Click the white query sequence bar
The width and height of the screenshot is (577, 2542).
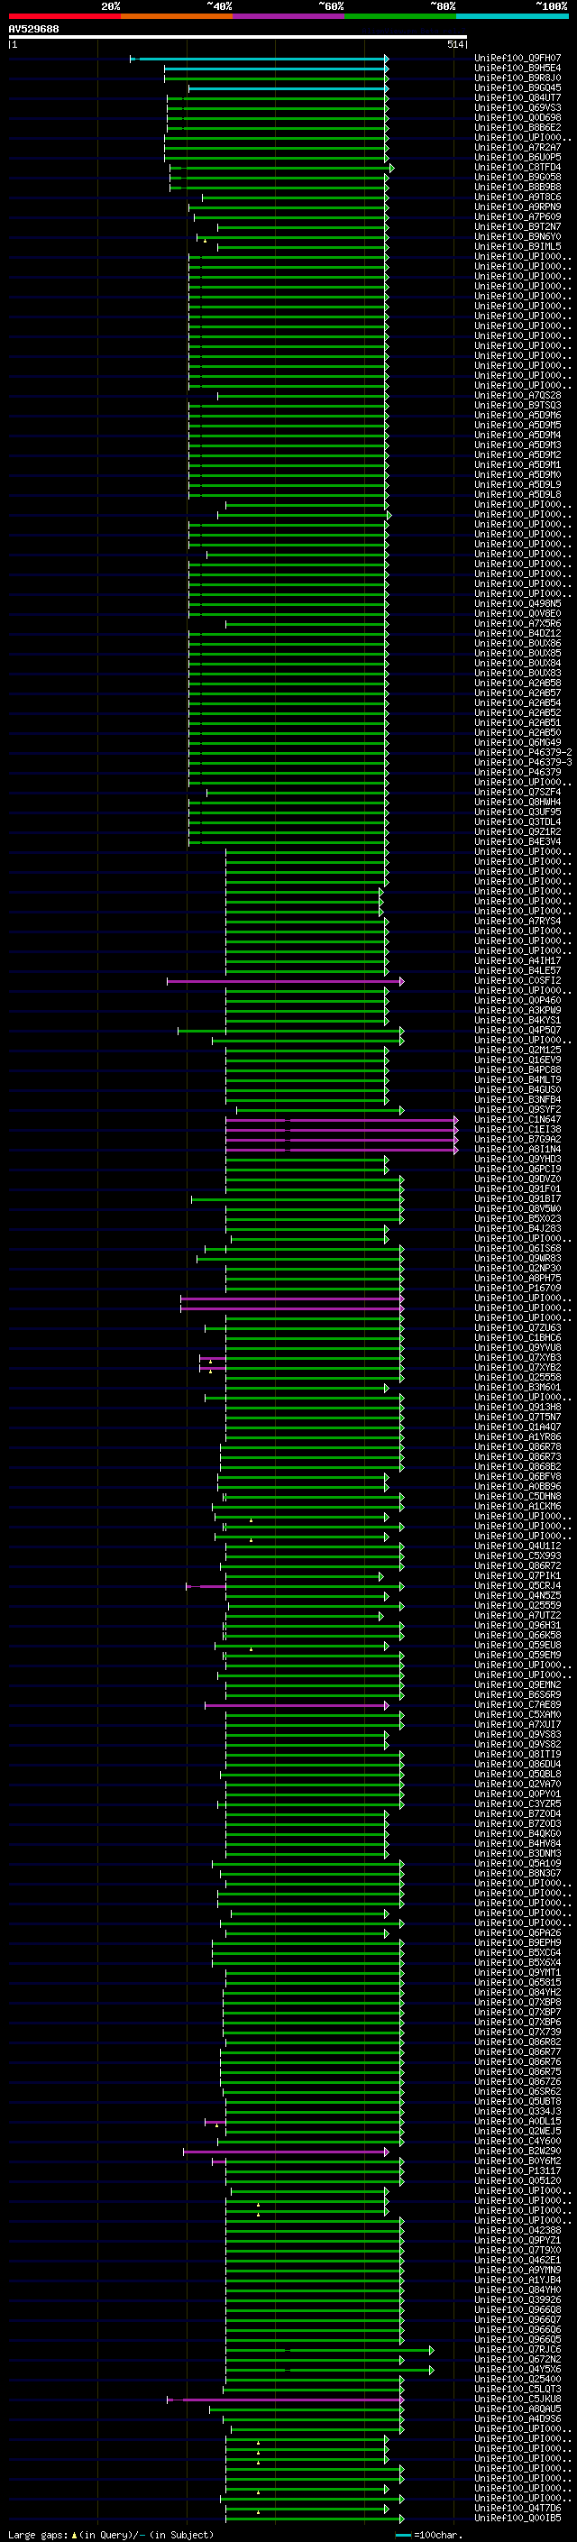tap(238, 36)
